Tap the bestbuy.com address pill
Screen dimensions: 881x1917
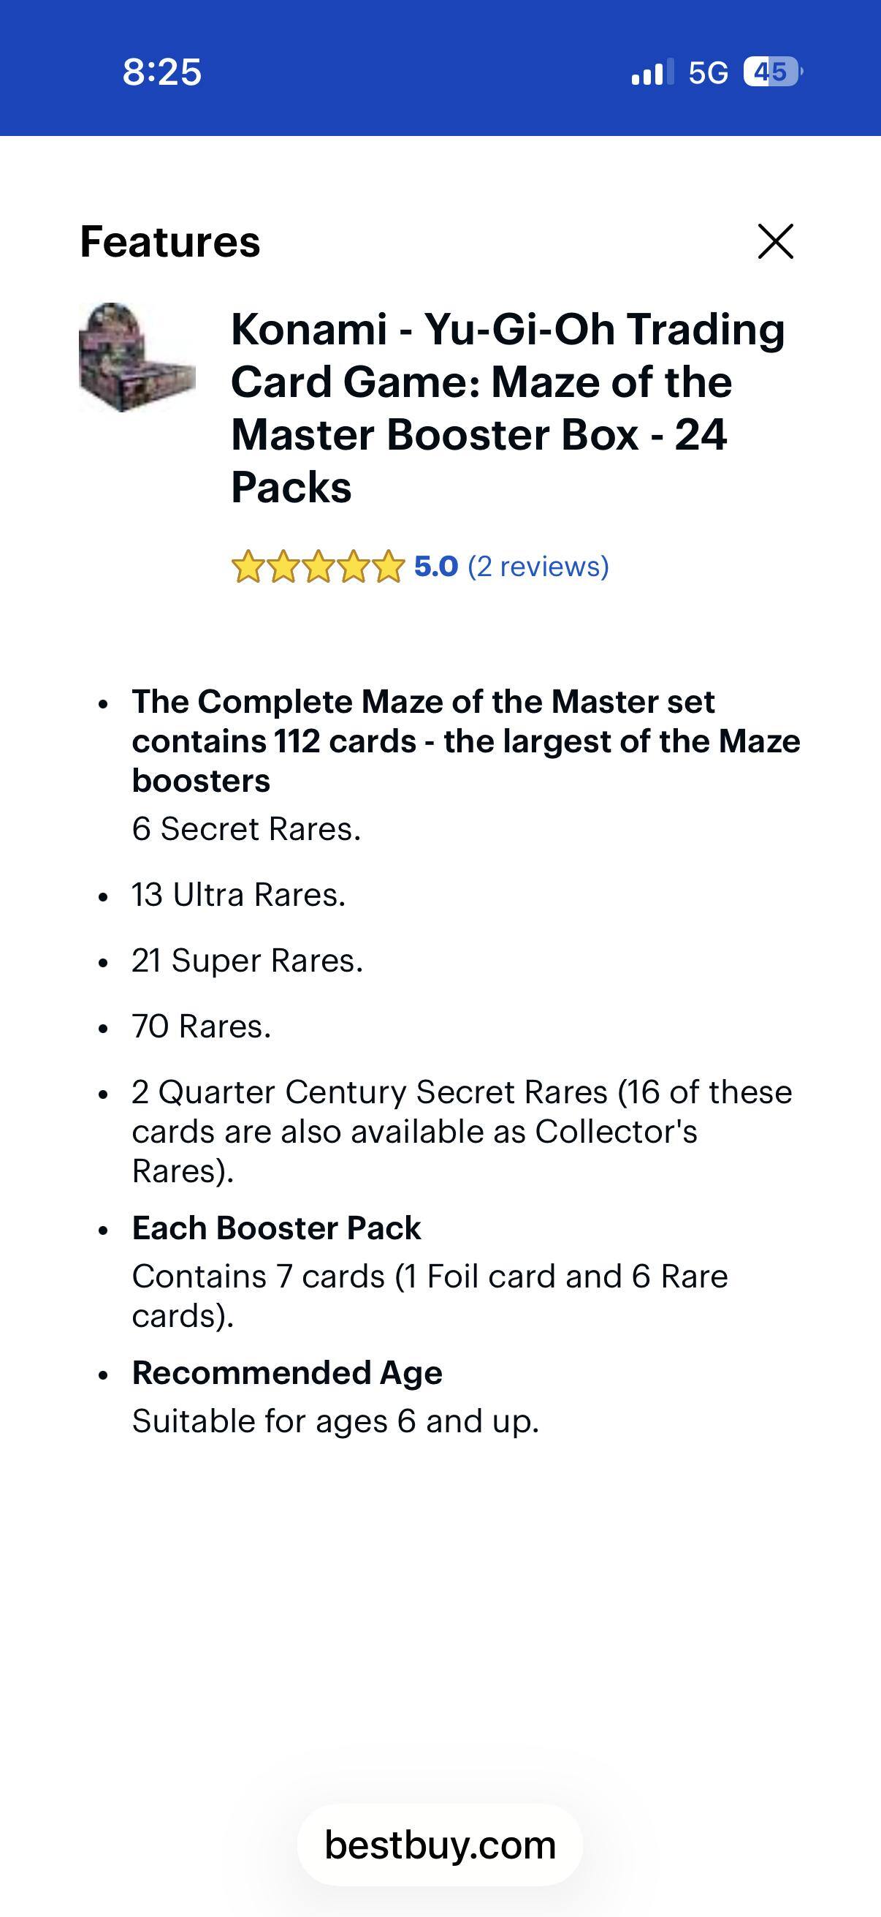tap(440, 1845)
